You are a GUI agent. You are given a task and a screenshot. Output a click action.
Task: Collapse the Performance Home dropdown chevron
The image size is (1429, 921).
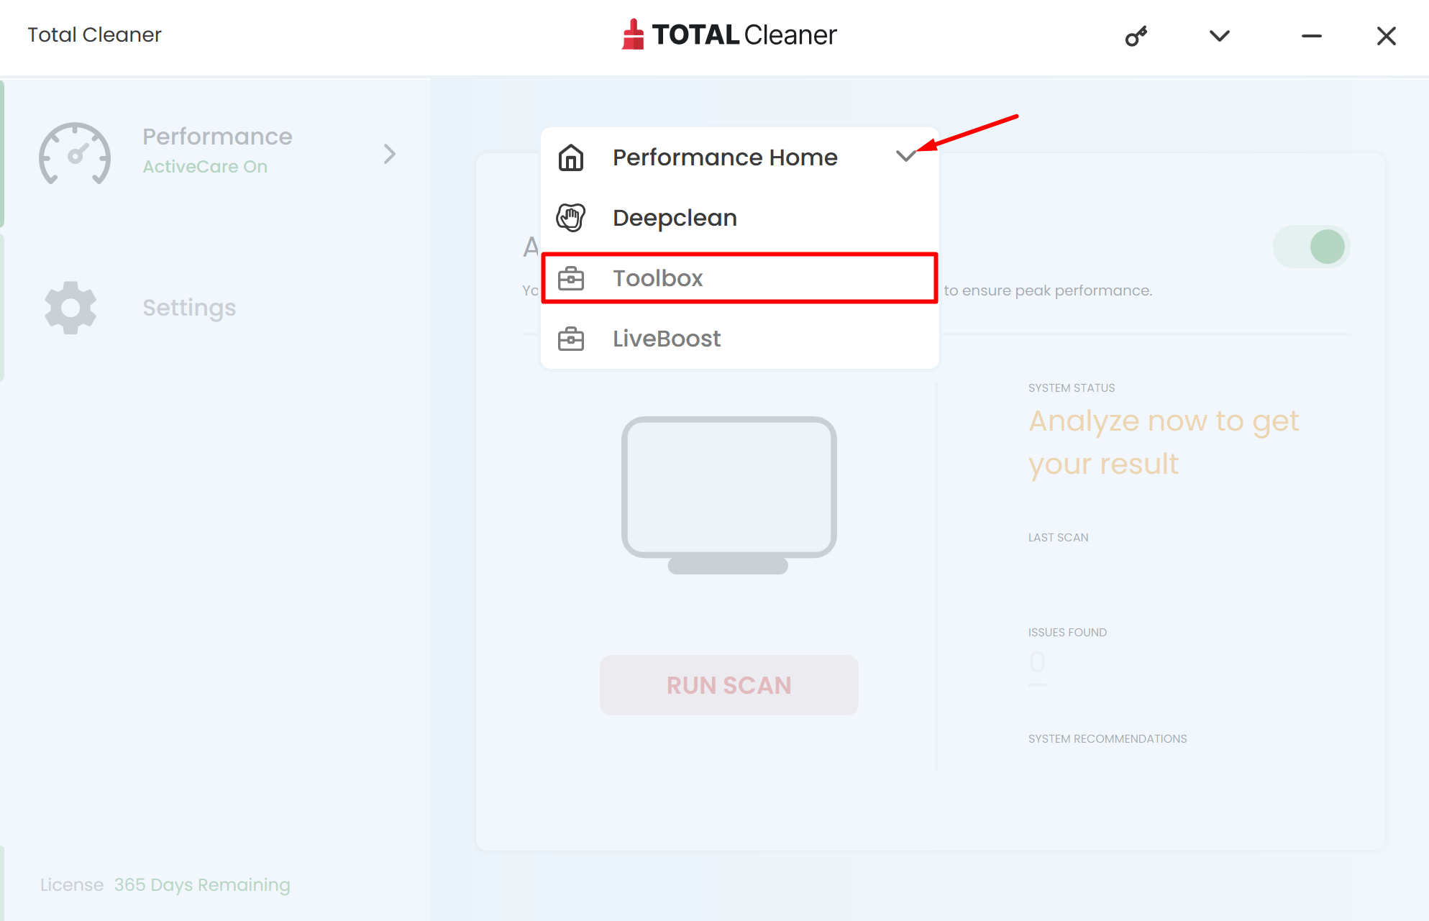(x=906, y=155)
